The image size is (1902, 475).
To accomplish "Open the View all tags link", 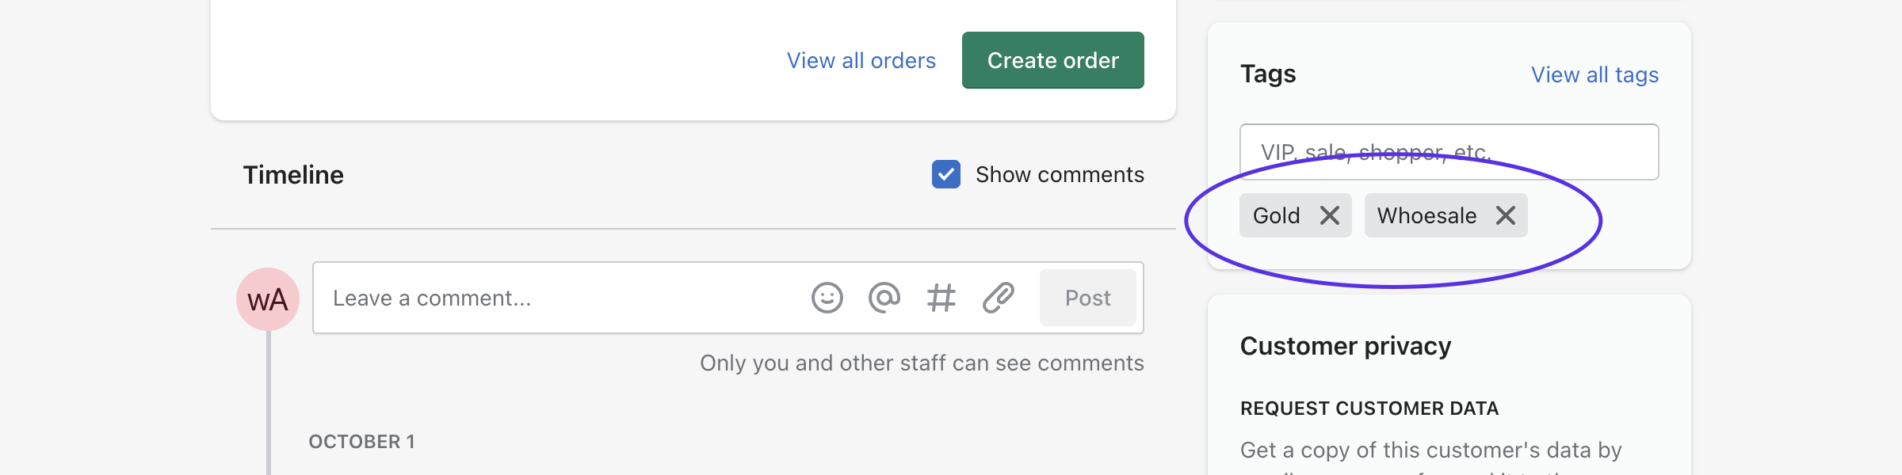I will 1595,74.
